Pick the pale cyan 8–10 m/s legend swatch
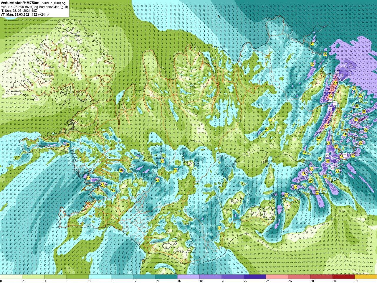Image resolution: width=377 pixels, height=283 pixels. pyautogui.click(x=100, y=277)
